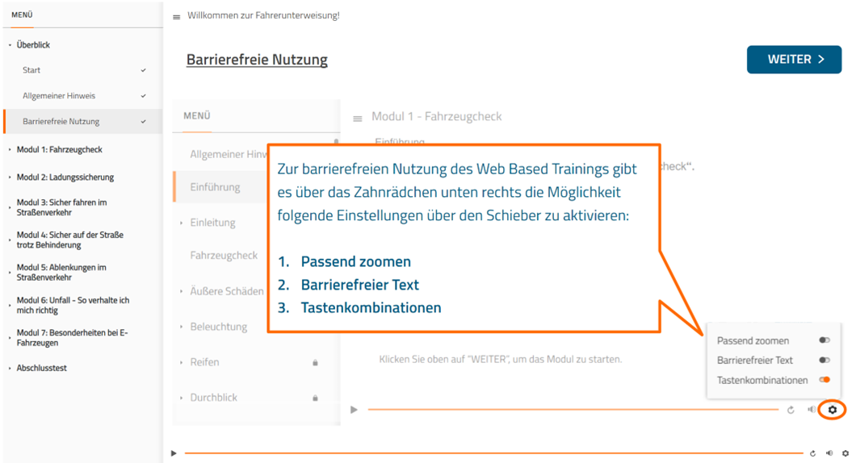Click the replay icon in the bottom player bar

[x=812, y=453]
